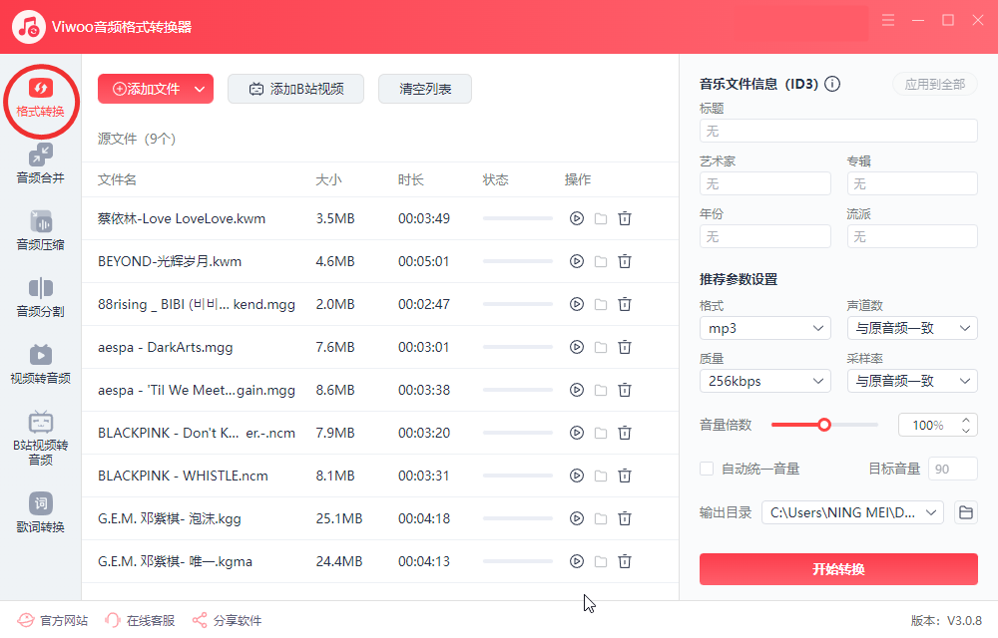Delete G.E.M. 邓紫棋- 唯一.kgma

click(x=625, y=562)
